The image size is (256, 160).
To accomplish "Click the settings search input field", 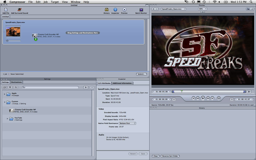I will 50,87.
